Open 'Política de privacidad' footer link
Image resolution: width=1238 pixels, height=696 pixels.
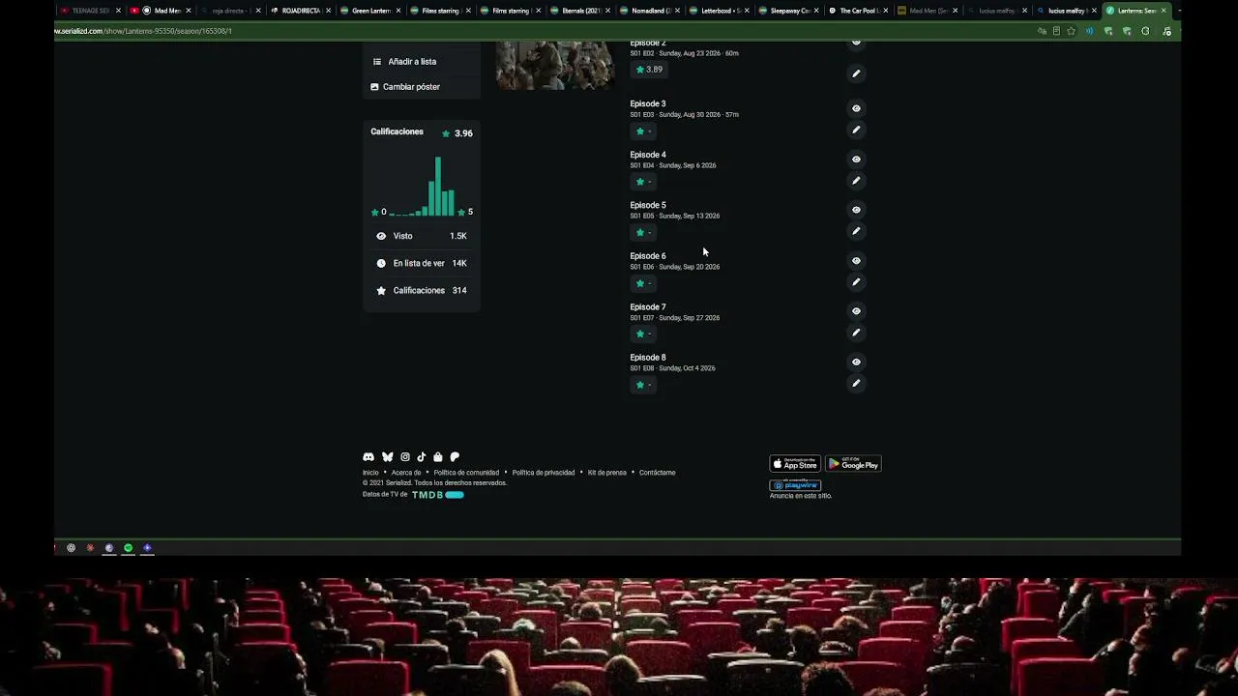pyautogui.click(x=544, y=473)
